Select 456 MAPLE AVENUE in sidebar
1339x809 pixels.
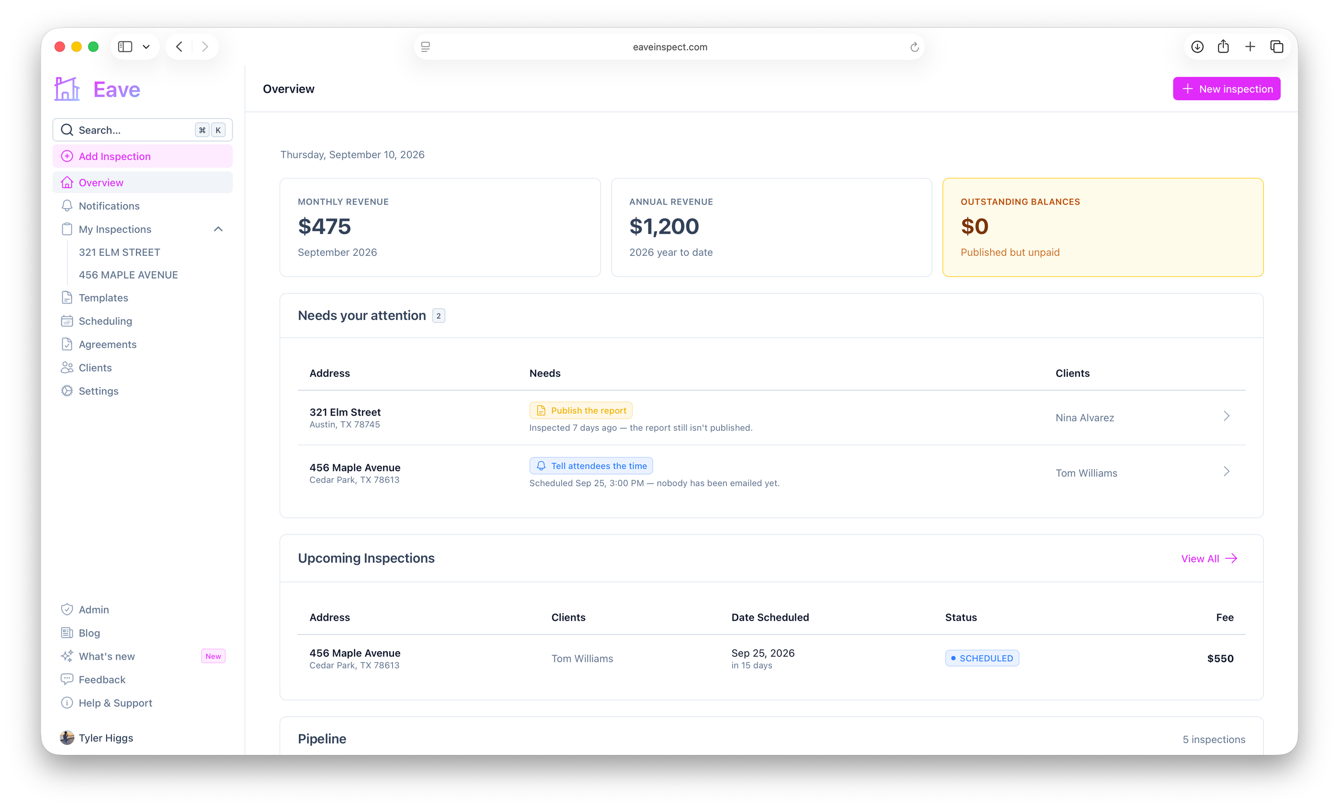128,275
